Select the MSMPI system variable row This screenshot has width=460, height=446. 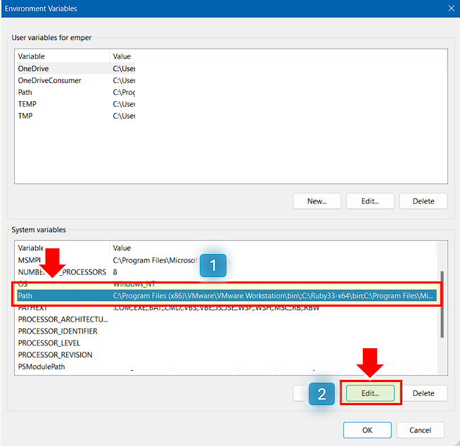tap(226, 260)
